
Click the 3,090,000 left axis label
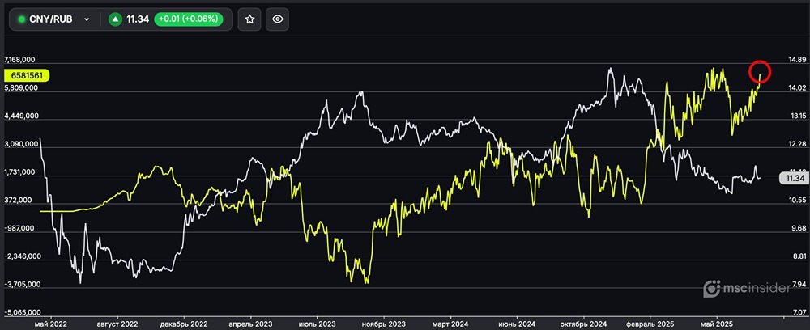click(21, 144)
